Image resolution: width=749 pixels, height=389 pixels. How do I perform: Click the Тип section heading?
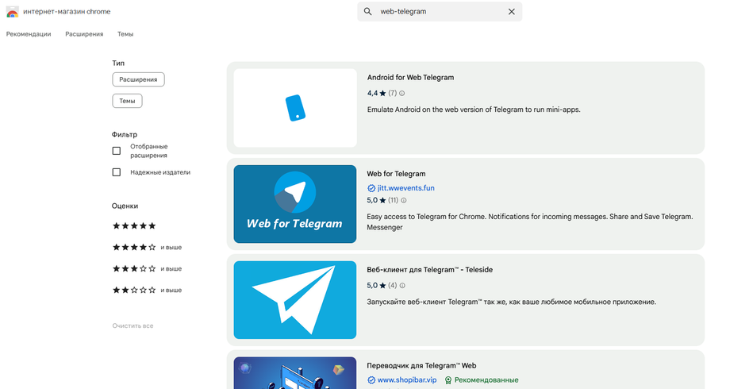point(118,63)
